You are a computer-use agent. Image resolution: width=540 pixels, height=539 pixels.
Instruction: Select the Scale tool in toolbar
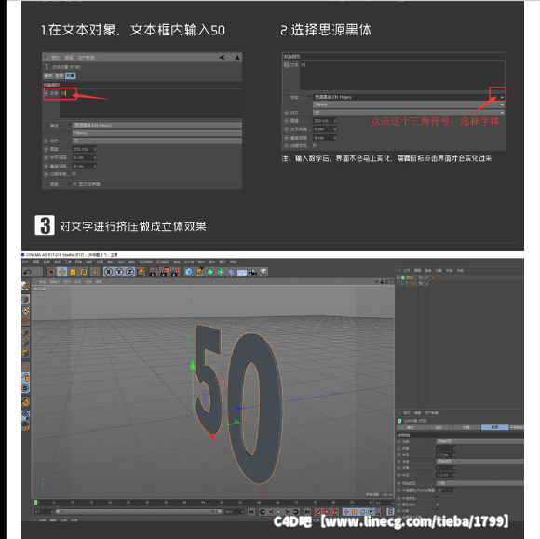(73, 272)
